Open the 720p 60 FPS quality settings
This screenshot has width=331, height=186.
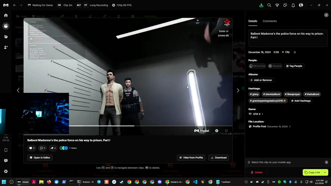(x=122, y=5)
